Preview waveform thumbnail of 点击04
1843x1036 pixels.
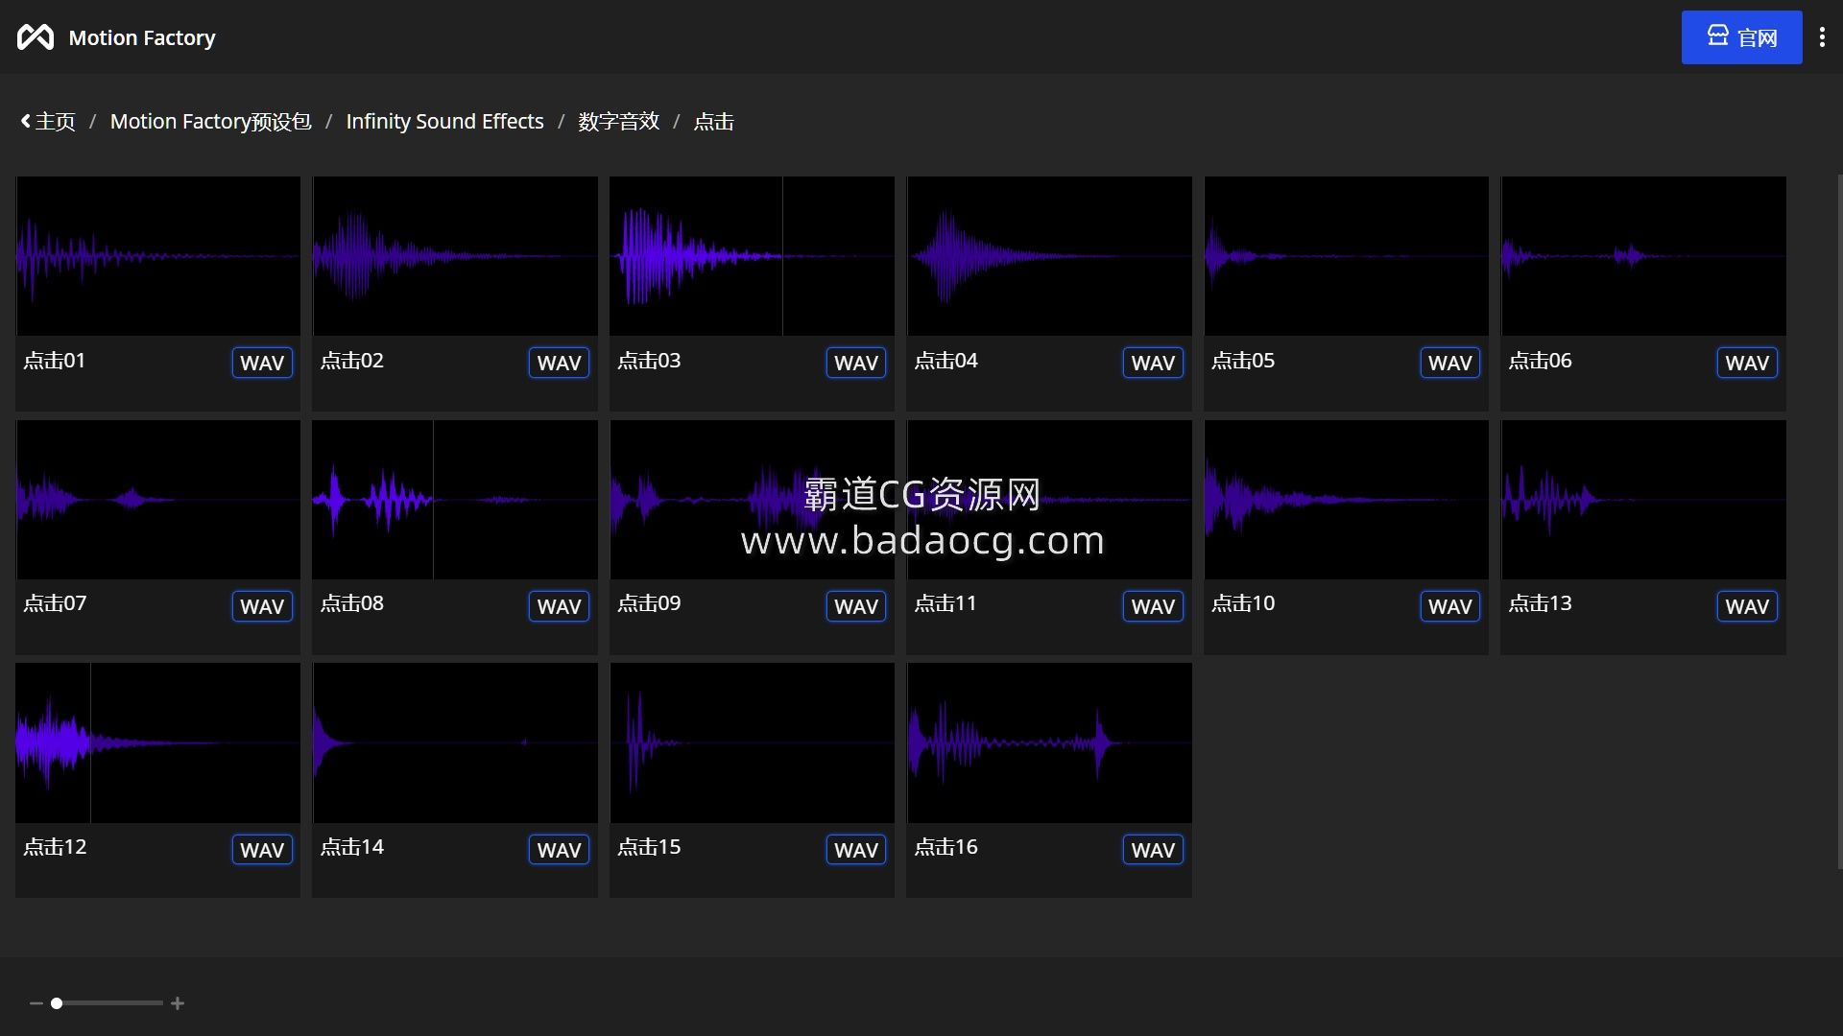coord(1049,256)
